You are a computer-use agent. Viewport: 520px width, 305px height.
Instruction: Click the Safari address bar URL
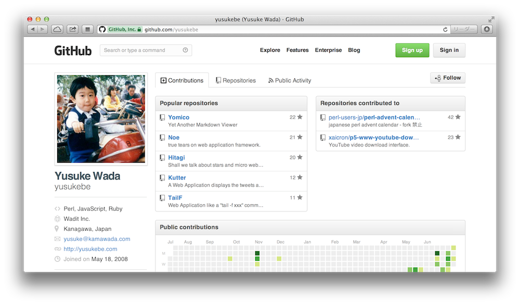[x=171, y=30]
